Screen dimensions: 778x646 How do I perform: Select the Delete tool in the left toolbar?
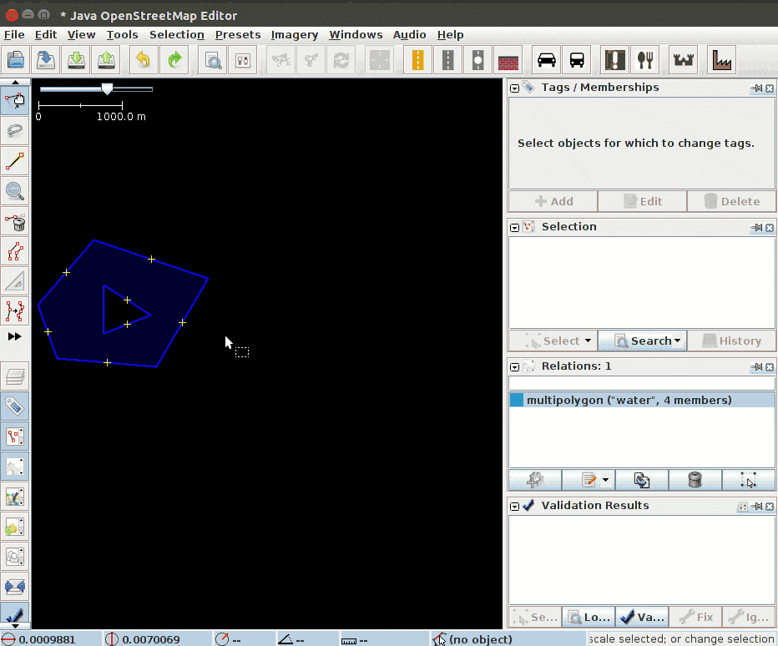coord(15,223)
